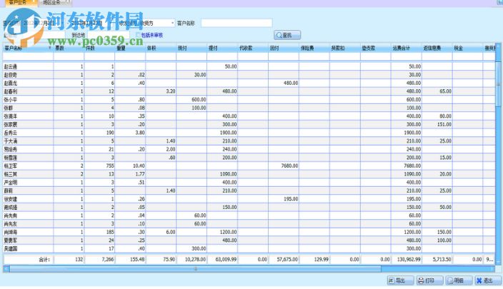
Task: Sort by the 运费合计 column header
Action: click(407, 48)
